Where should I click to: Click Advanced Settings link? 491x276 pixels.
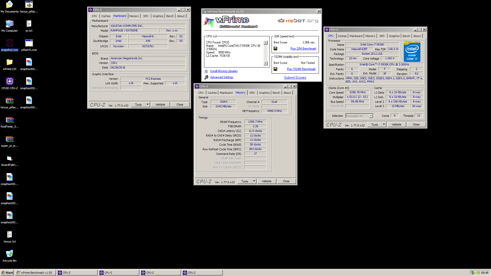[222, 77]
